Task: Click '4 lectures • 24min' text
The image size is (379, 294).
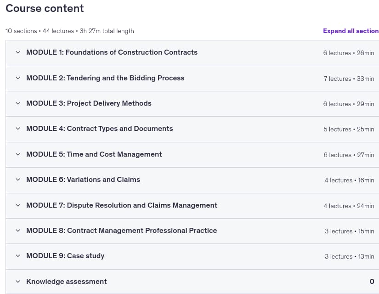Action: tap(349, 206)
